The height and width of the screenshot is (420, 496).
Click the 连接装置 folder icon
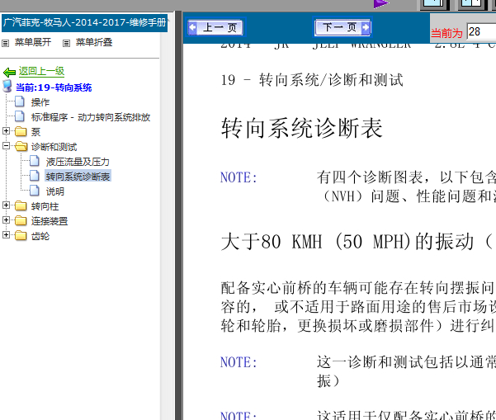pyautogui.click(x=21, y=220)
